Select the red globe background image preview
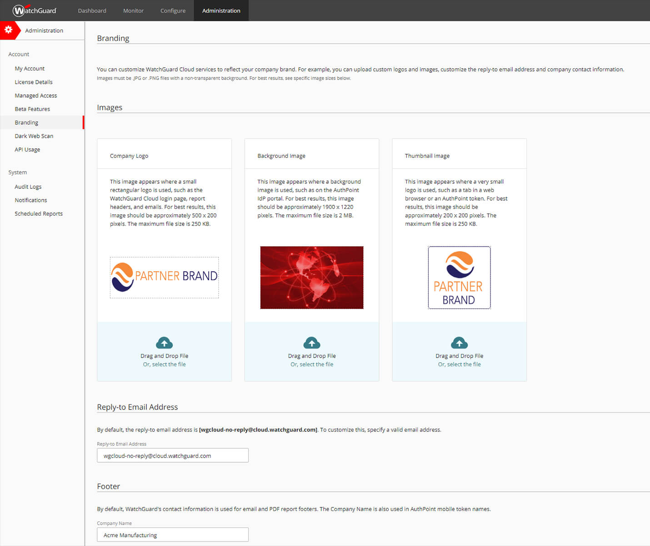 coord(312,277)
